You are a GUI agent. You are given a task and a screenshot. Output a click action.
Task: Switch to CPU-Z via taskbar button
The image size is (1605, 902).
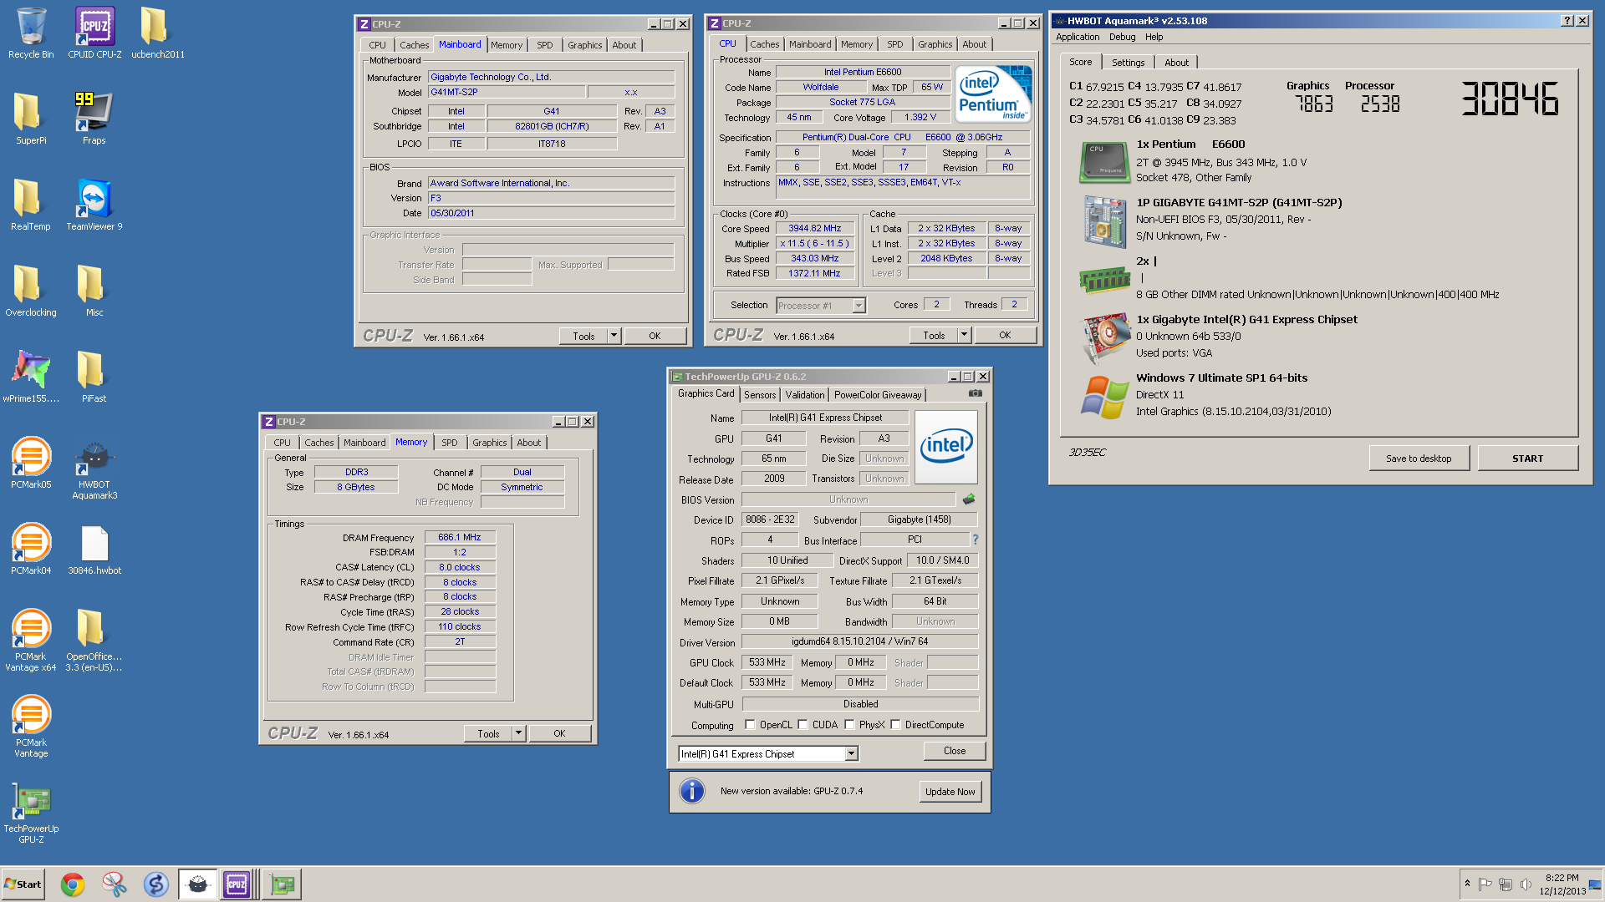point(237,884)
